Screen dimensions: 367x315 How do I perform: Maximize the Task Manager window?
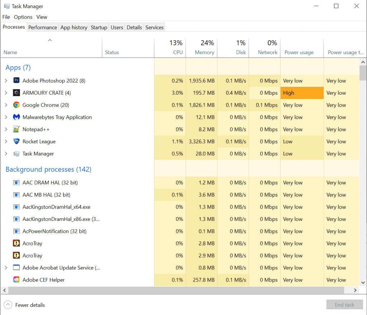[x=336, y=6]
